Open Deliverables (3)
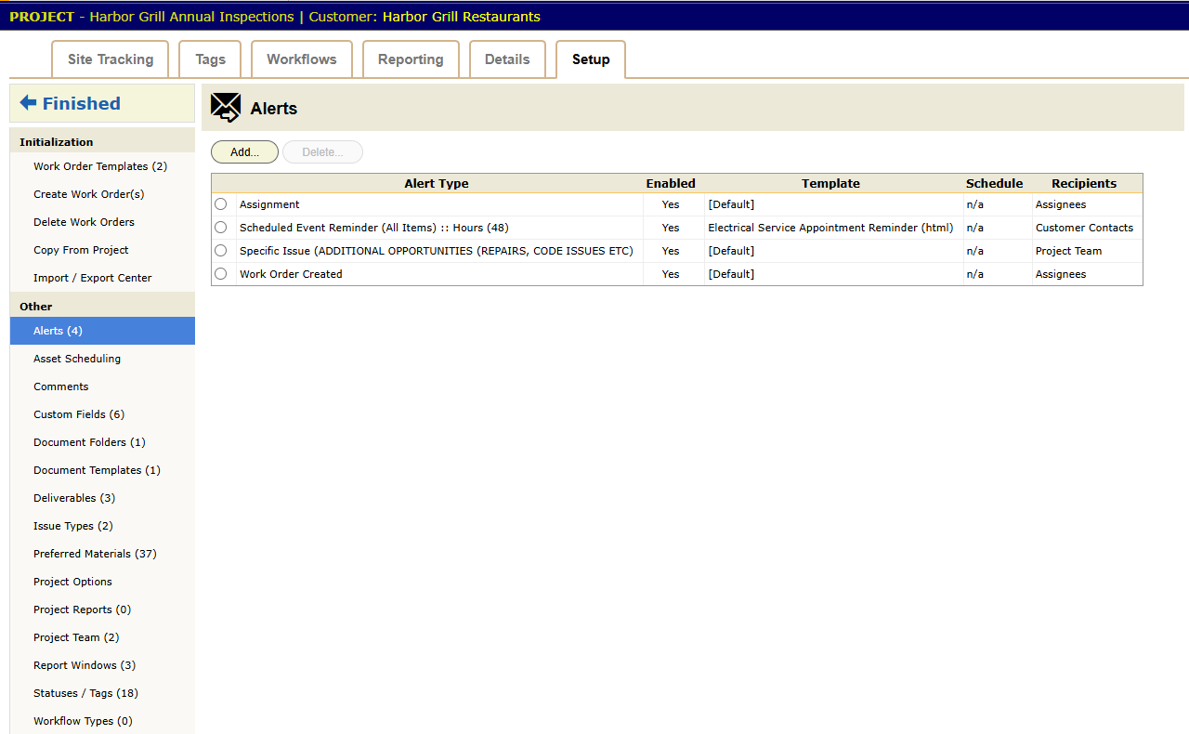Image resolution: width=1189 pixels, height=734 pixels. click(74, 498)
